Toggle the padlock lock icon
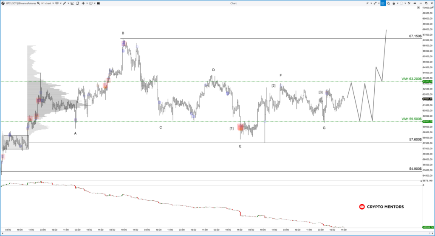435x236 pixels. coord(394,3)
